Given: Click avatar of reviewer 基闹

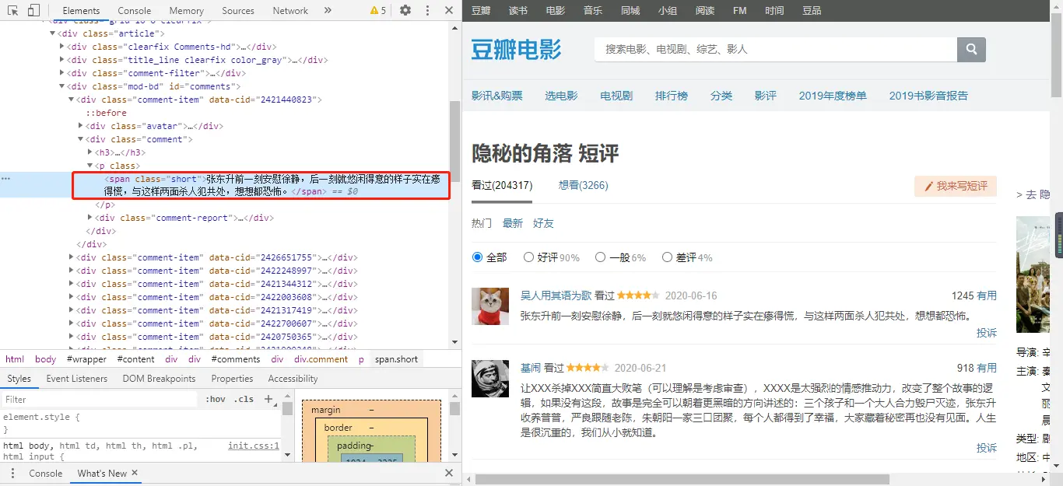Looking at the screenshot, I should [x=490, y=379].
